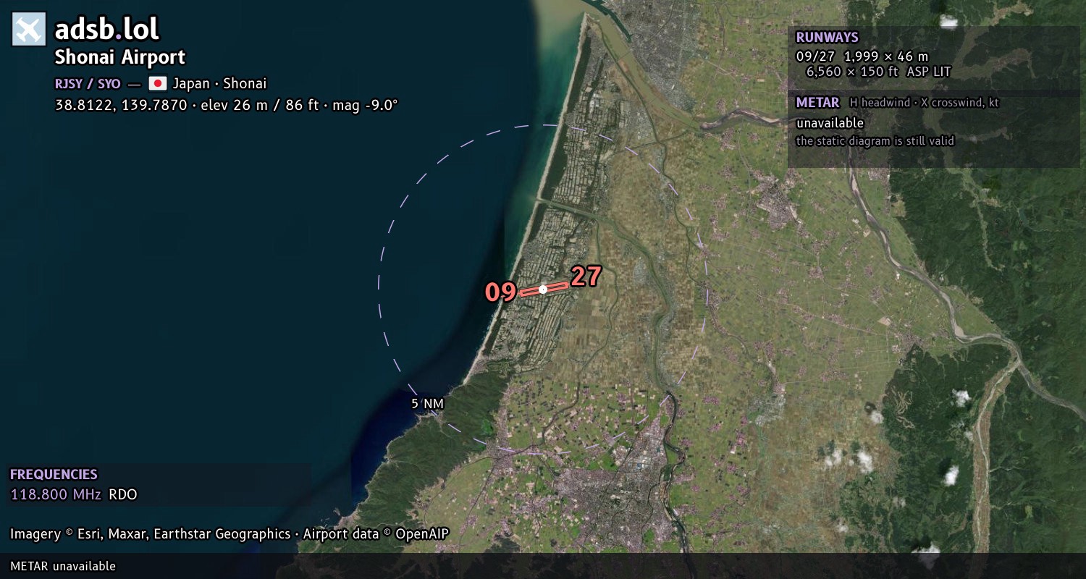Image resolution: width=1086 pixels, height=579 pixels.
Task: Click the runway 09 end label
Action: coord(500,292)
